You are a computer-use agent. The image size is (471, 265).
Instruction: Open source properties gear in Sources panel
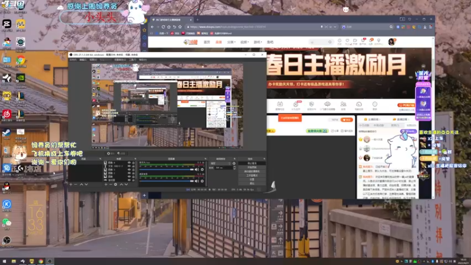115,184
